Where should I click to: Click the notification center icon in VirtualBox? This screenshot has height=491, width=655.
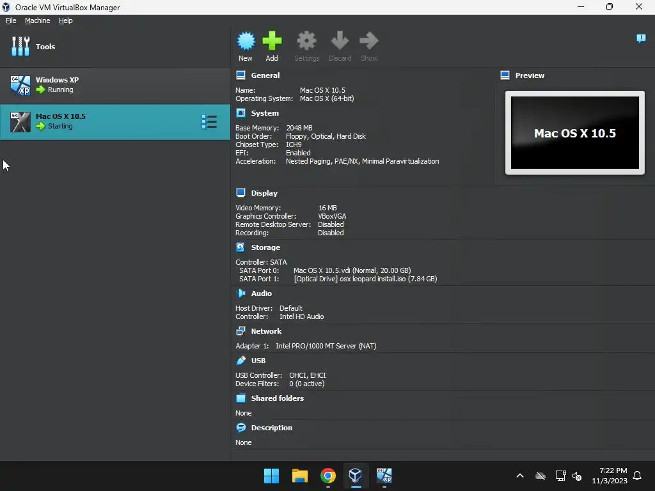[x=641, y=38]
